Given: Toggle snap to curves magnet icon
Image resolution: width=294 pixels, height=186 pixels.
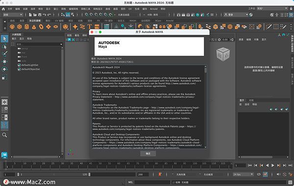Looking at the screenshot, I should click(91, 15).
